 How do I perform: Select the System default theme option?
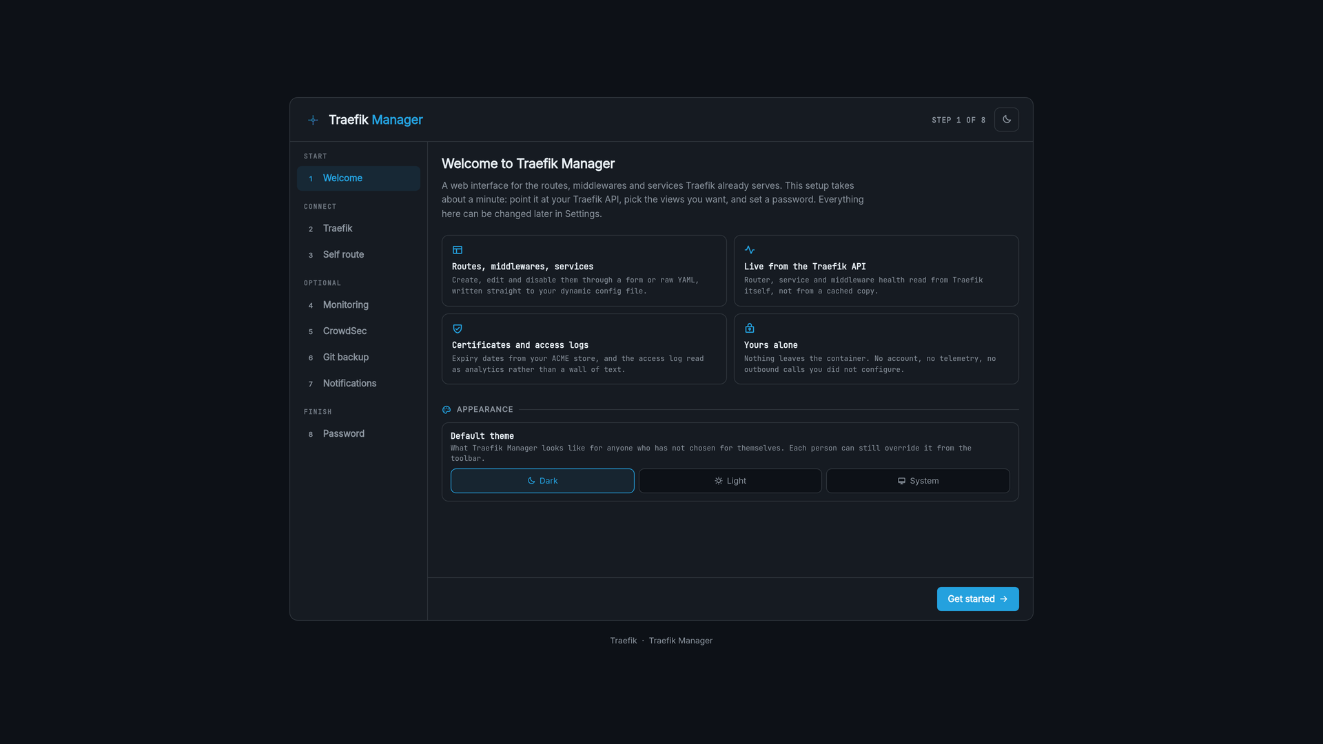click(918, 481)
